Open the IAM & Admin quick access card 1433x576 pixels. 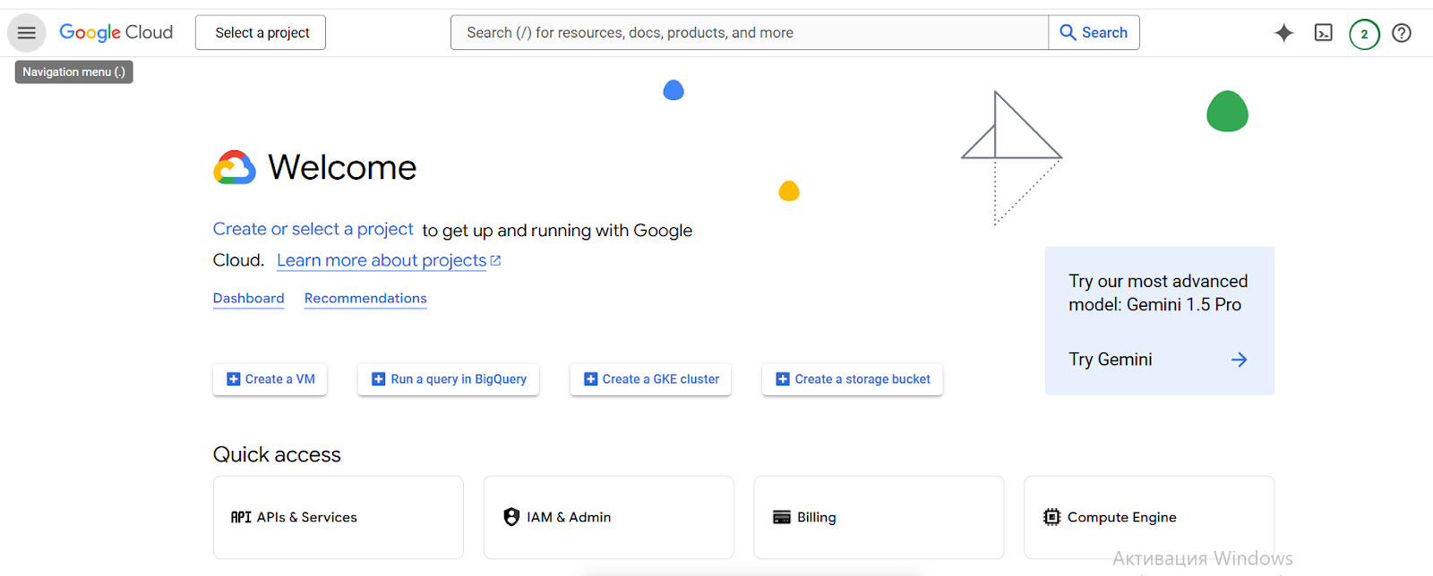click(609, 517)
